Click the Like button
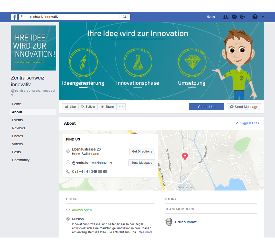This screenshot has width=275, height=250. (70, 107)
